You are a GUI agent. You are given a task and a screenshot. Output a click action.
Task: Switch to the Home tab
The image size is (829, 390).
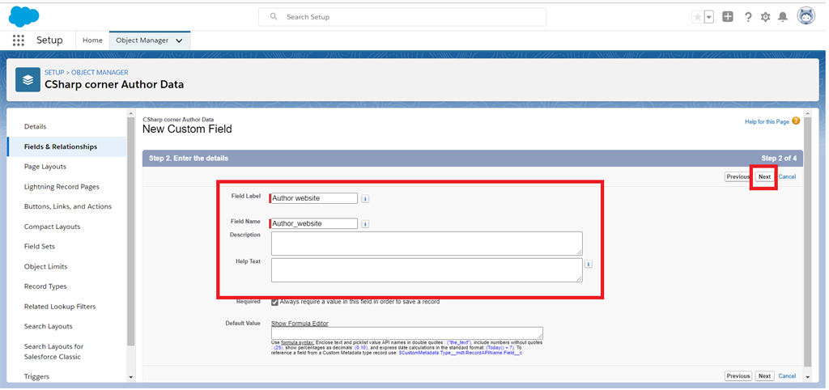click(92, 40)
